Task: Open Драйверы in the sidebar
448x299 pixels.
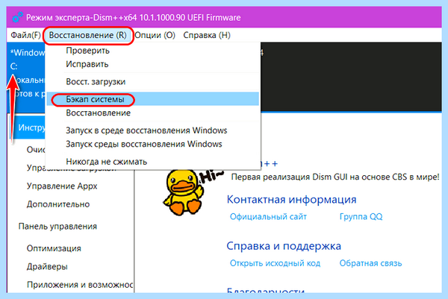Action: click(x=47, y=266)
